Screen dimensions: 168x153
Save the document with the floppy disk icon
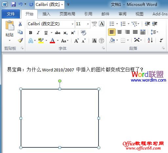[x=13, y=5]
